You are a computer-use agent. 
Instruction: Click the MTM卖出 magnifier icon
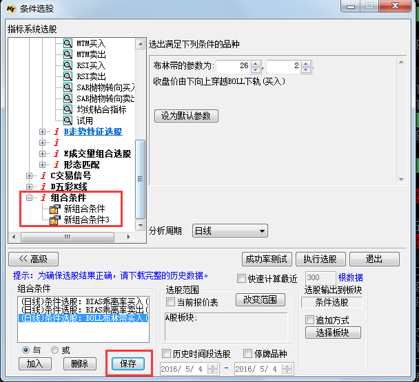click(68, 54)
